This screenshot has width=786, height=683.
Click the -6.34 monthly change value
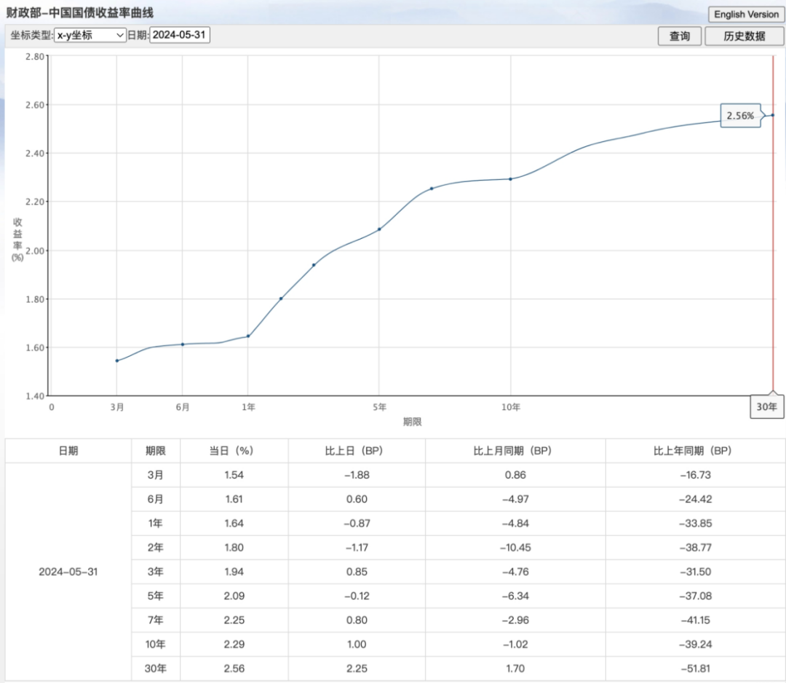pyautogui.click(x=515, y=596)
